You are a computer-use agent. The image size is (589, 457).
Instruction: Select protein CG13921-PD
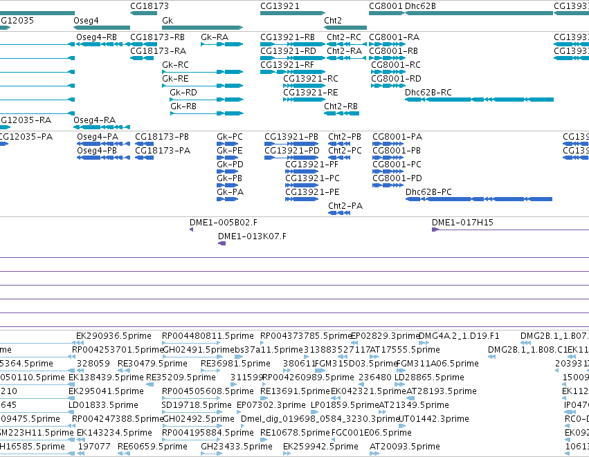click(292, 151)
